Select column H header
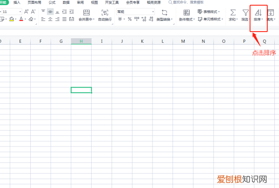This screenshot has width=279, height=188. tap(81, 41)
